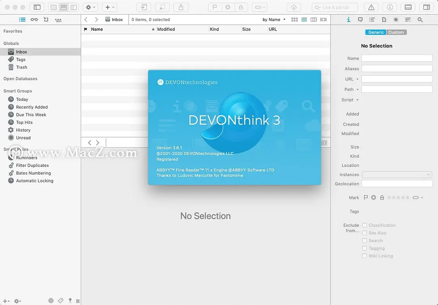Toggle the See Also exclude checkbox
The height and width of the screenshot is (305, 438).
(365, 233)
